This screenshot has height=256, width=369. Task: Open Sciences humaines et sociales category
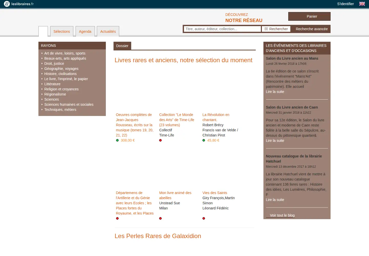(x=69, y=104)
